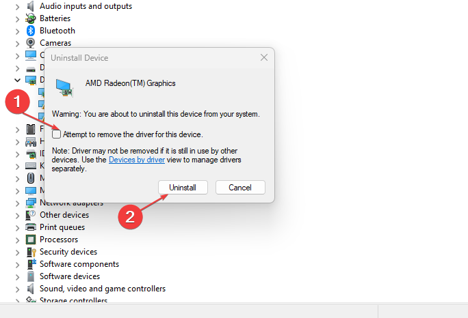Click the firmware chip category icon

30,129
